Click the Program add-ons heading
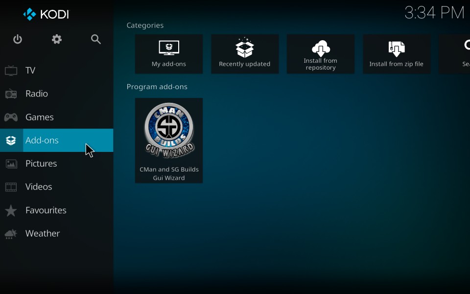The width and height of the screenshot is (470, 294). [157, 87]
